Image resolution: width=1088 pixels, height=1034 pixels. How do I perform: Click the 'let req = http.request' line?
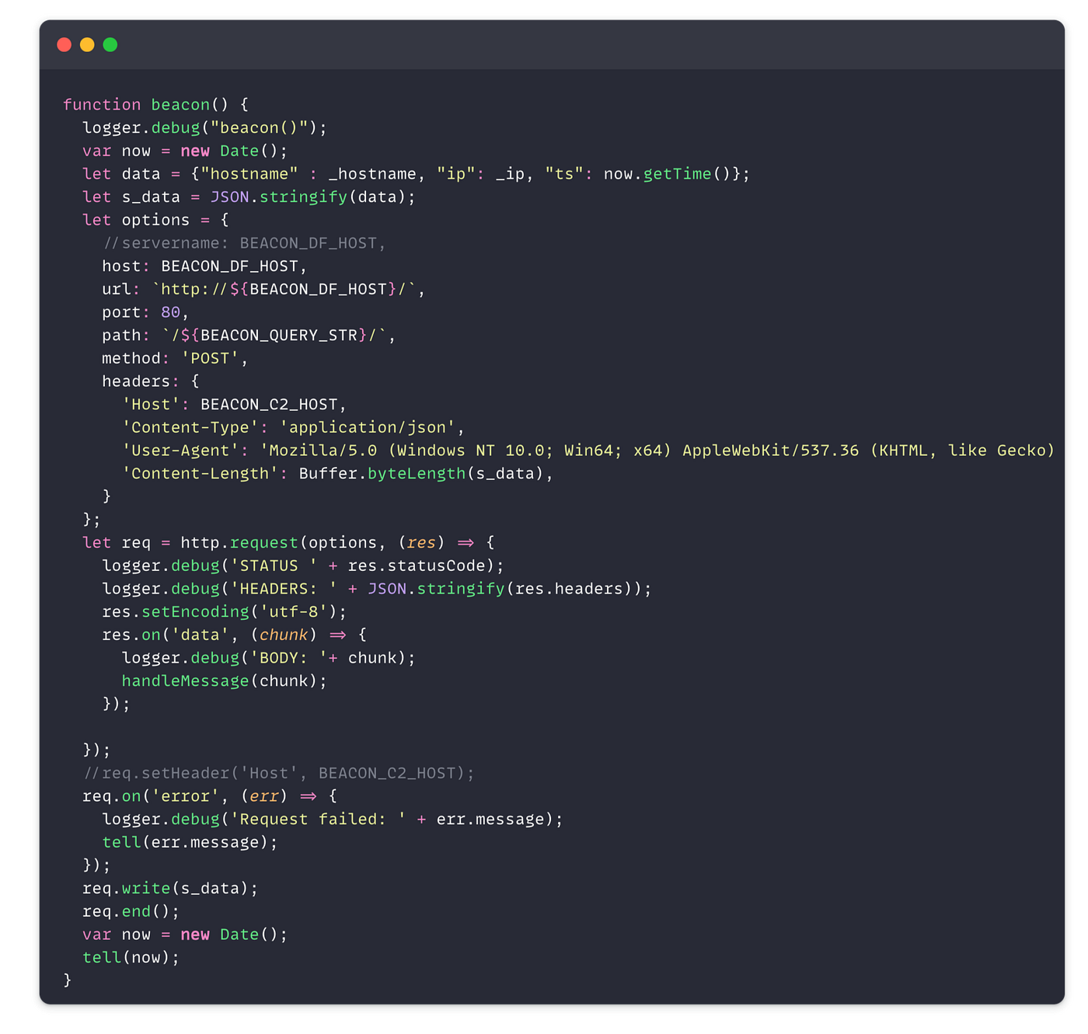(288, 543)
